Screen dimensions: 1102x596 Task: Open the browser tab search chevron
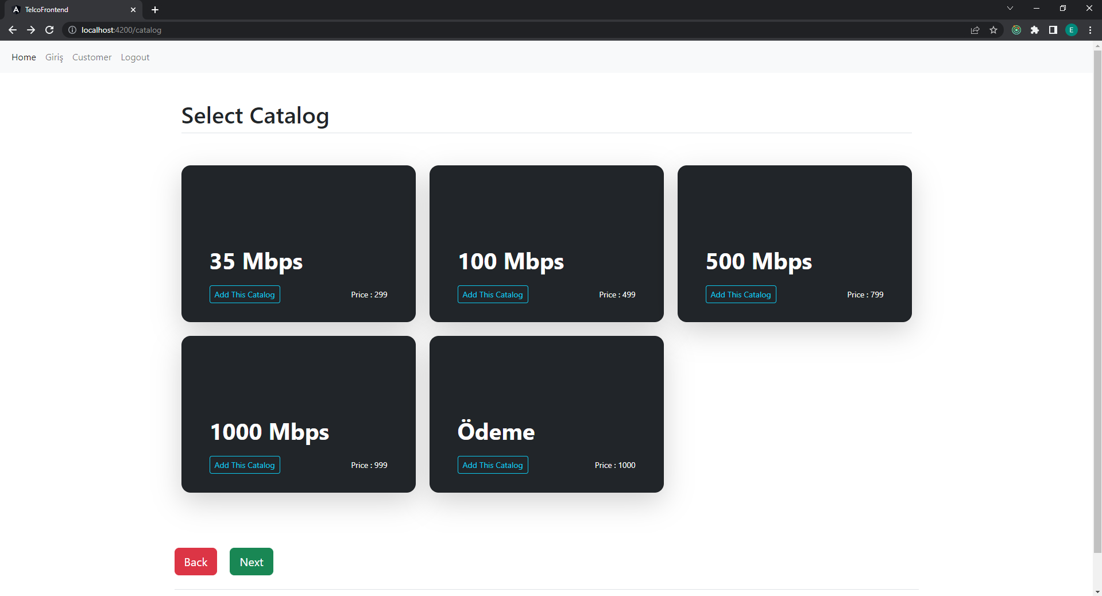[x=1010, y=8]
